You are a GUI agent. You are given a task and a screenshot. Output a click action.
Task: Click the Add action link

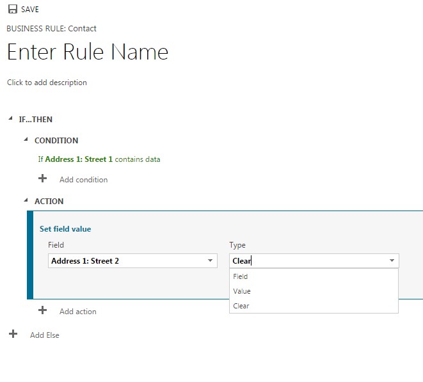click(x=77, y=312)
